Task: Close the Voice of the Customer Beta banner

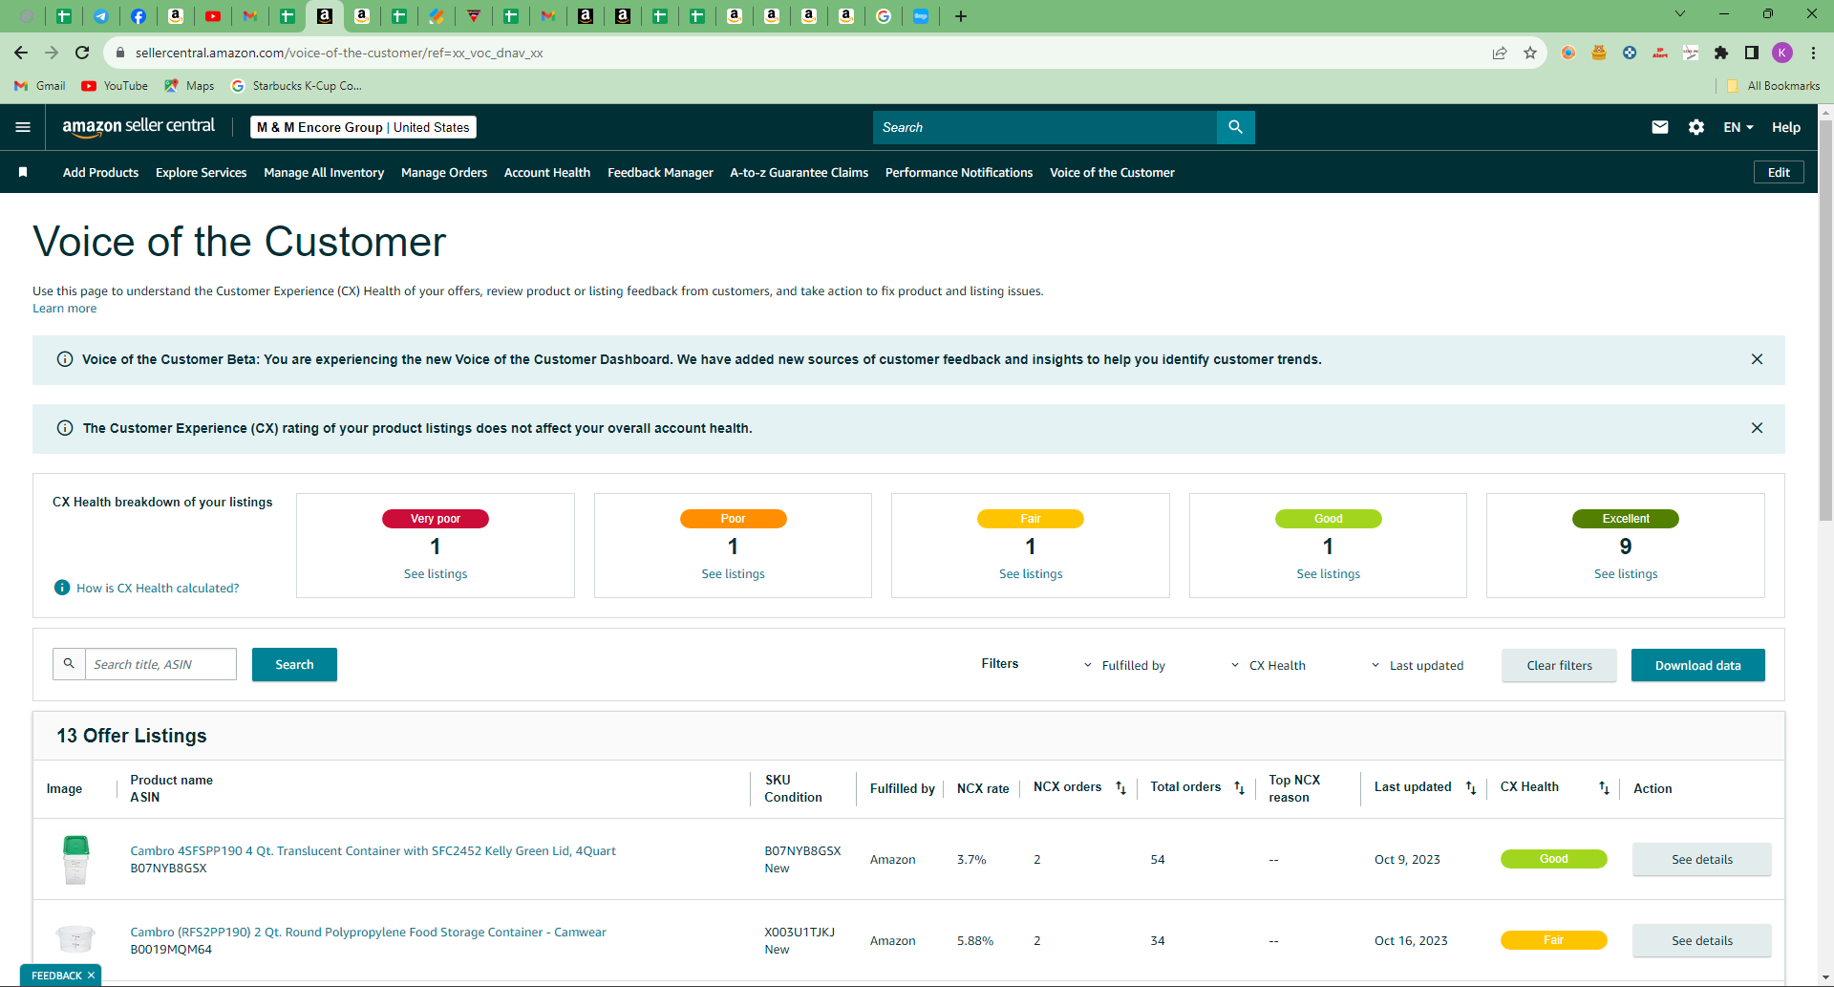Action: [x=1757, y=359]
